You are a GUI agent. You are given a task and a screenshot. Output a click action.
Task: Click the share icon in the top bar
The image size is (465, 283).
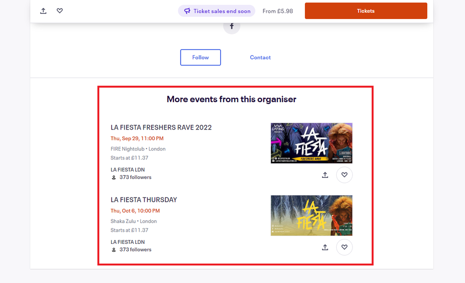pos(44,11)
